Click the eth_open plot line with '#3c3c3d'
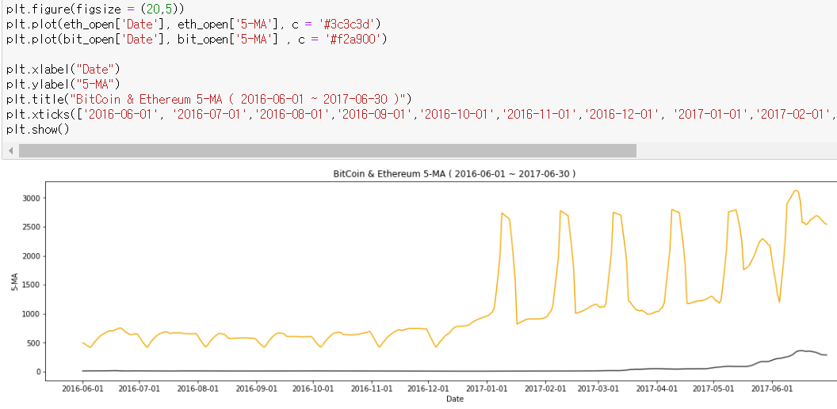 point(193,24)
